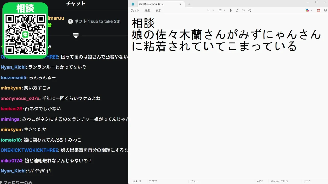
Task: Click the Windows (CRLF) line ending
Action: (279, 181)
